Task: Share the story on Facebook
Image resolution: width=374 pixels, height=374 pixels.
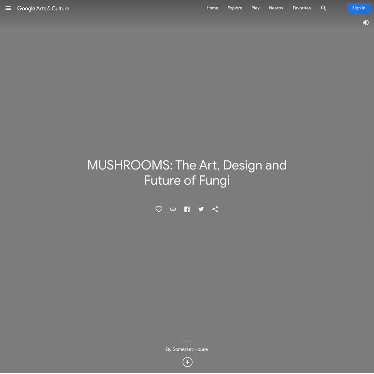Action: pyautogui.click(x=187, y=209)
